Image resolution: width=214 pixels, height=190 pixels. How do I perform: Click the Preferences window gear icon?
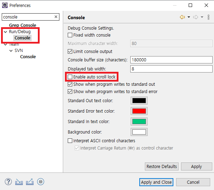click(x=5, y=5)
